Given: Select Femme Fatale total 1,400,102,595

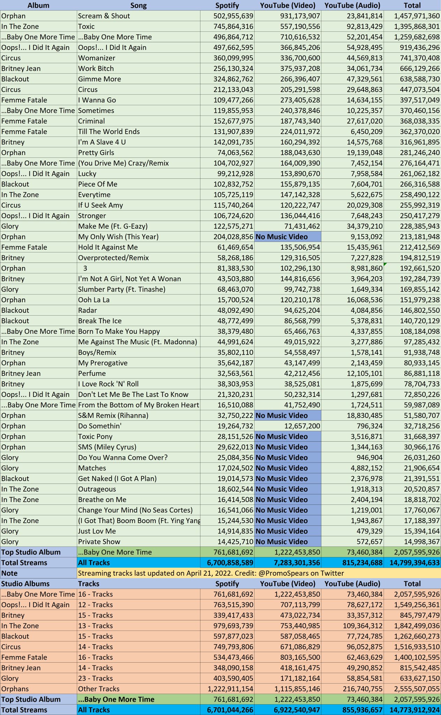Looking at the screenshot, I should (x=412, y=657).
